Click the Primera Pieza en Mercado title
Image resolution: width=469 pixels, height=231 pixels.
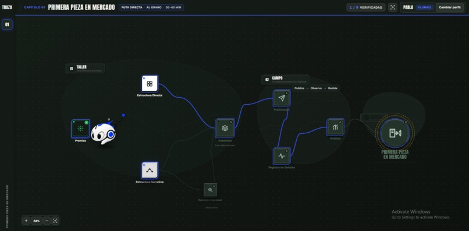[81, 8]
